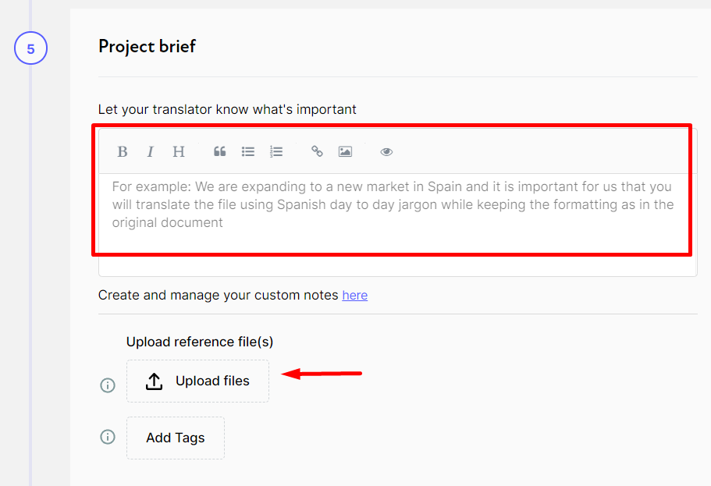Image resolution: width=711 pixels, height=486 pixels.
Task: Click the info icon beside Add Tags
Action: pos(108,437)
